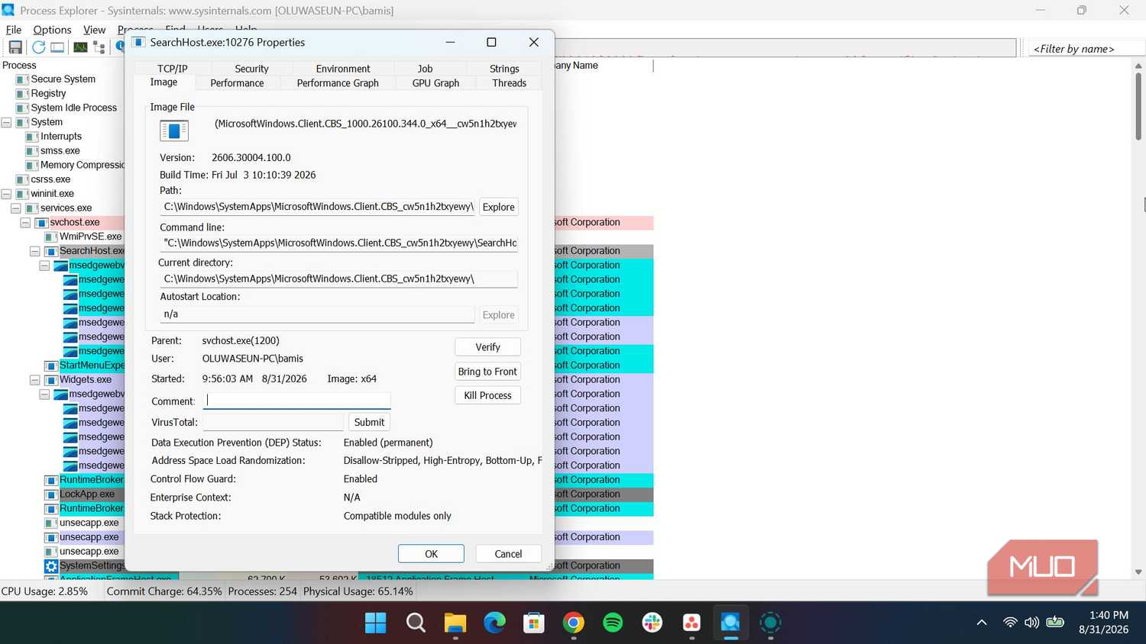Open Microsoft Store from the taskbar
The width and height of the screenshot is (1146, 644).
coord(534,623)
